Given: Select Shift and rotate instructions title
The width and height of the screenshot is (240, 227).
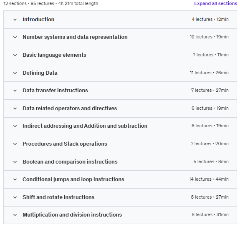Looking at the screenshot, I should pyautogui.click(x=58, y=197).
